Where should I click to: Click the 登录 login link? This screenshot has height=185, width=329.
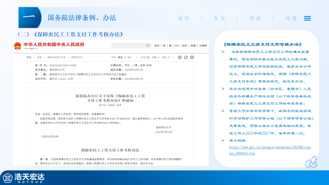[x=185, y=46]
